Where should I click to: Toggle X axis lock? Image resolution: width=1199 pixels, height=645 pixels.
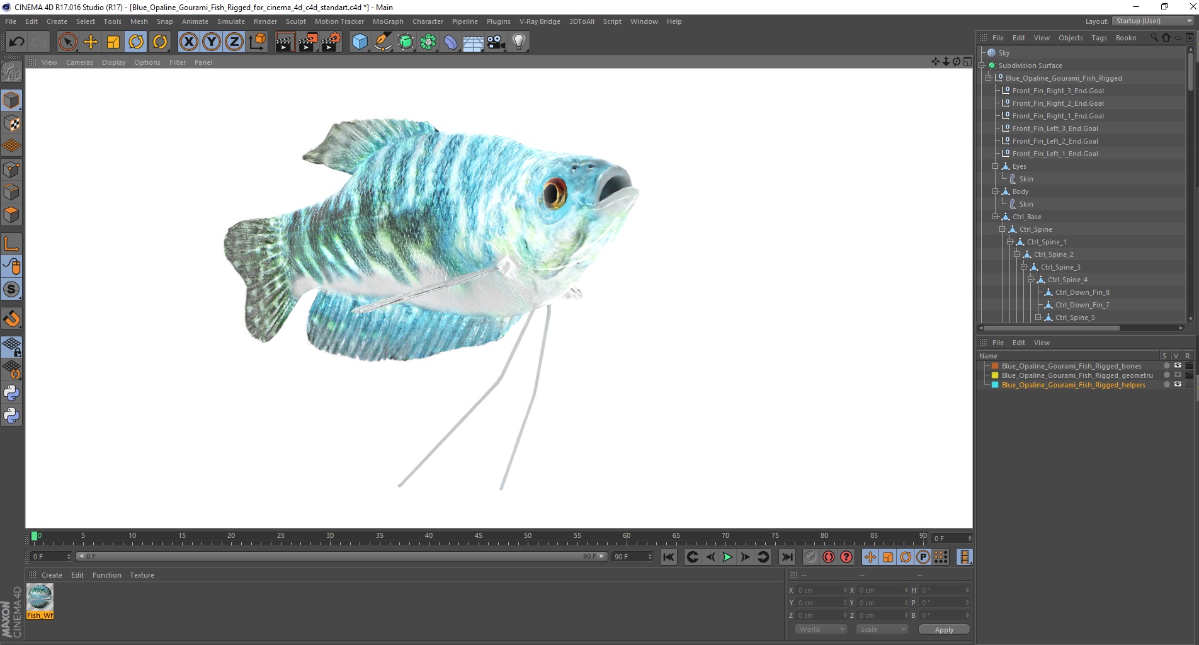click(188, 42)
